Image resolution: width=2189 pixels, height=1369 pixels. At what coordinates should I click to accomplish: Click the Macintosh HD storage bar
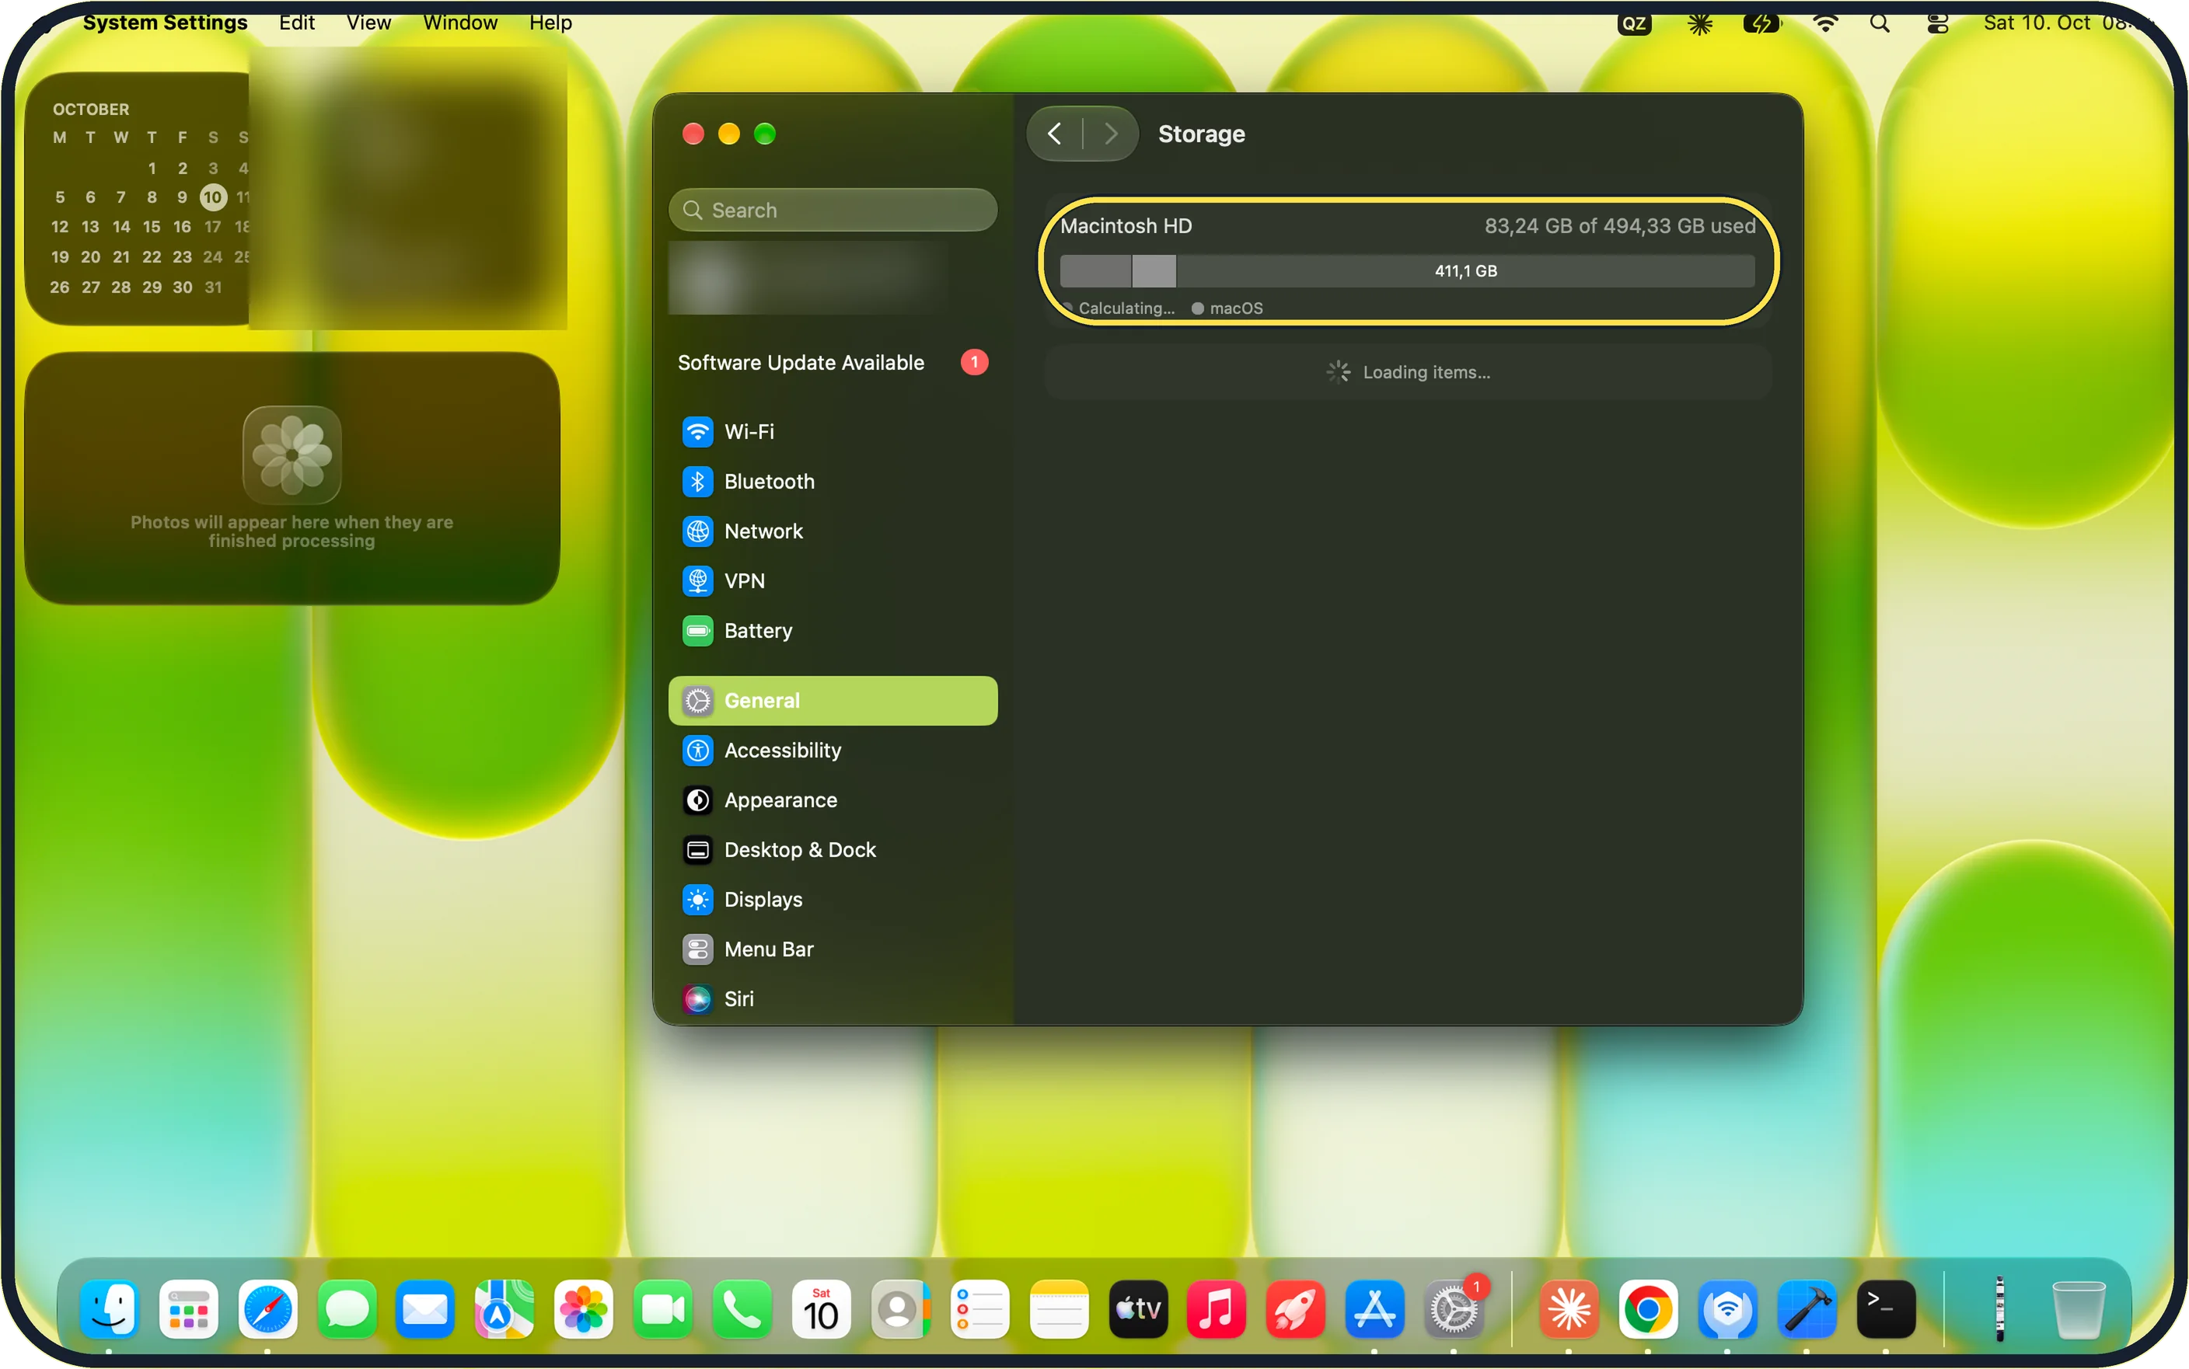pyautogui.click(x=1406, y=272)
